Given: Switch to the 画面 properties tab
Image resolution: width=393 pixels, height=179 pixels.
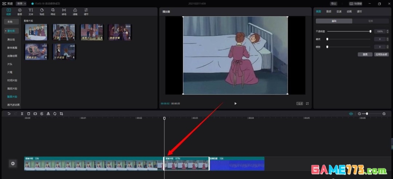Looking at the screenshot, I should (318, 12).
